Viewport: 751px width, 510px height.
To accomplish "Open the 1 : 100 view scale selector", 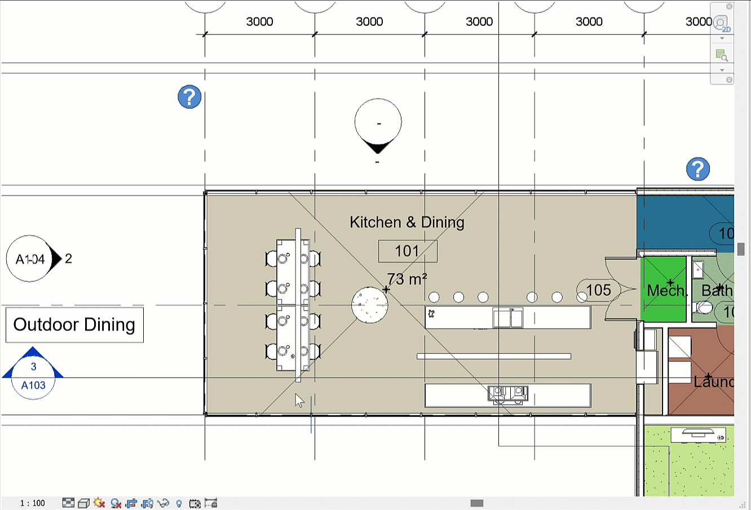I will pos(32,503).
